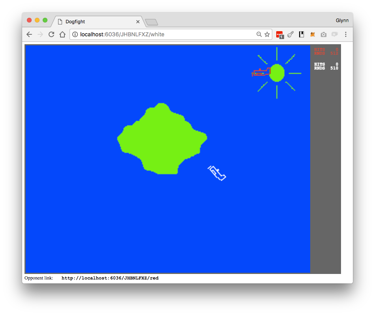
Task: Open the site information panel
Action: coord(75,34)
